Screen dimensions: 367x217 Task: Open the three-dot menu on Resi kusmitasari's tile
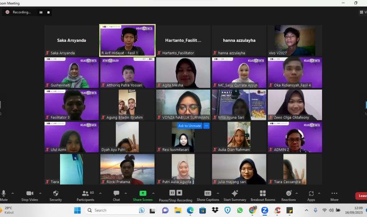[x=206, y=126]
